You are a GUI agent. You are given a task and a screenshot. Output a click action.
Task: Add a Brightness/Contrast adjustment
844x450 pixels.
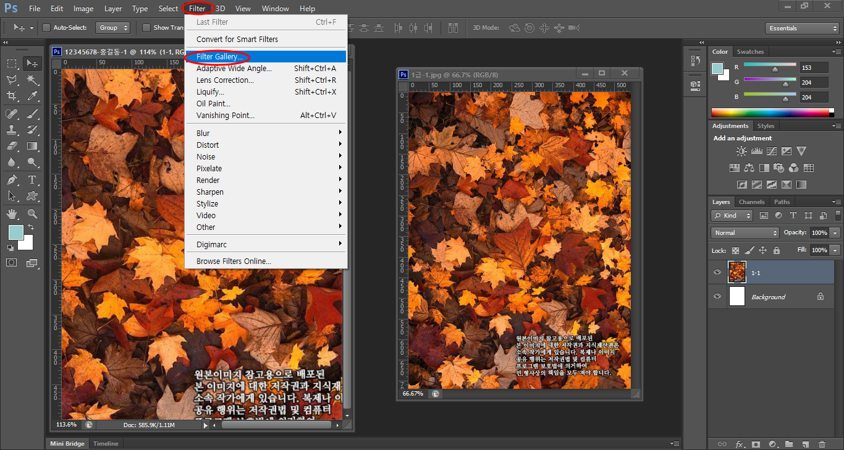[741, 151]
